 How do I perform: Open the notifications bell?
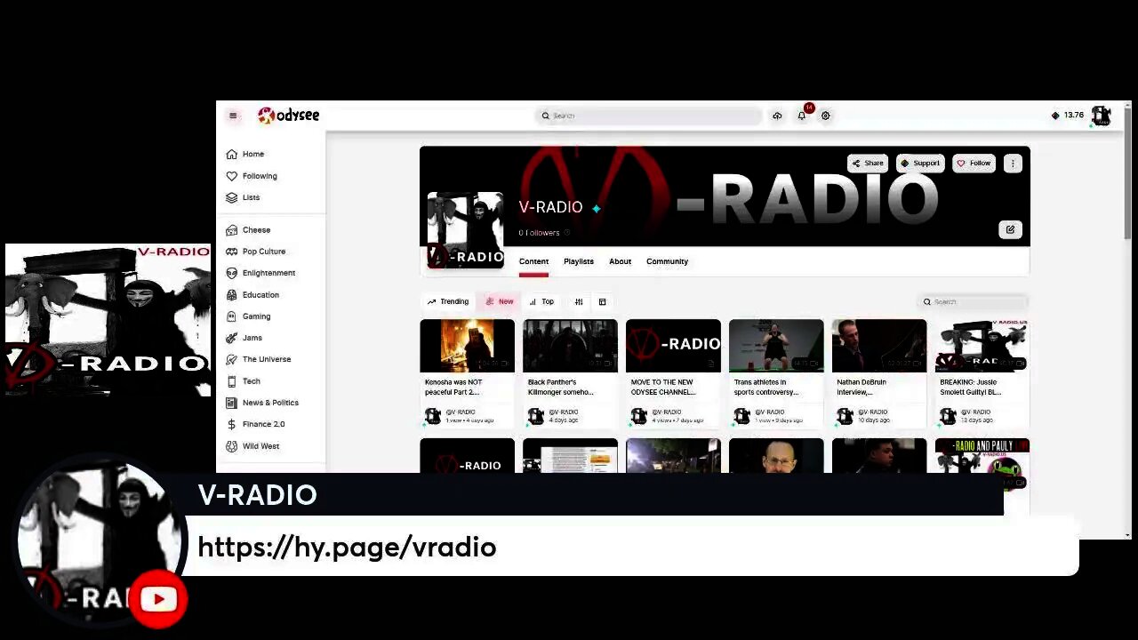pyautogui.click(x=802, y=116)
